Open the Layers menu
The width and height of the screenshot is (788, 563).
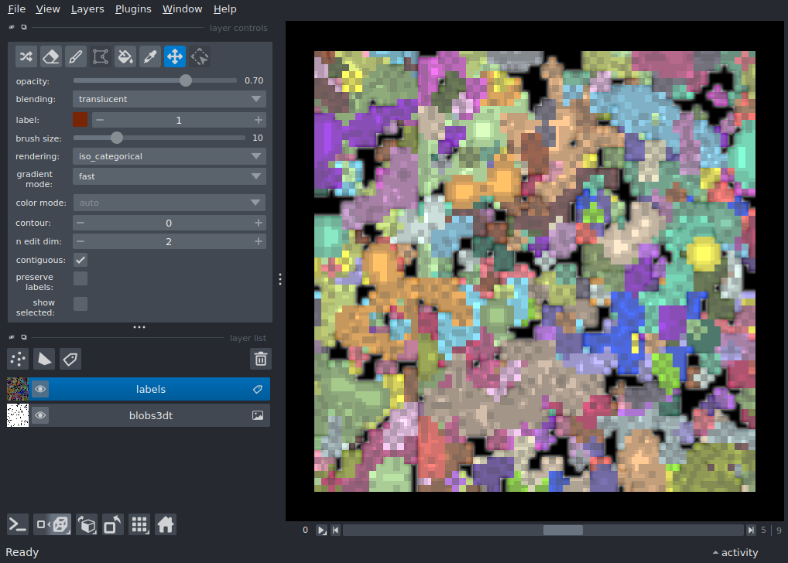pos(87,9)
